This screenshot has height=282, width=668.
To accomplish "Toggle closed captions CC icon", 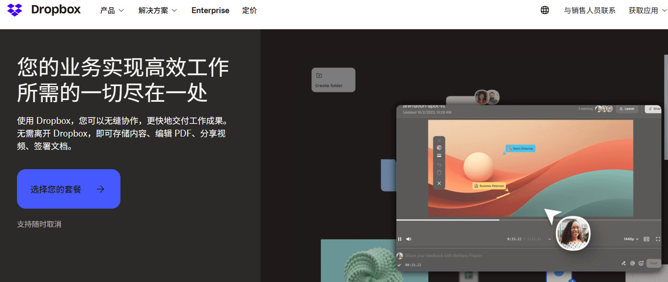I will (646, 239).
